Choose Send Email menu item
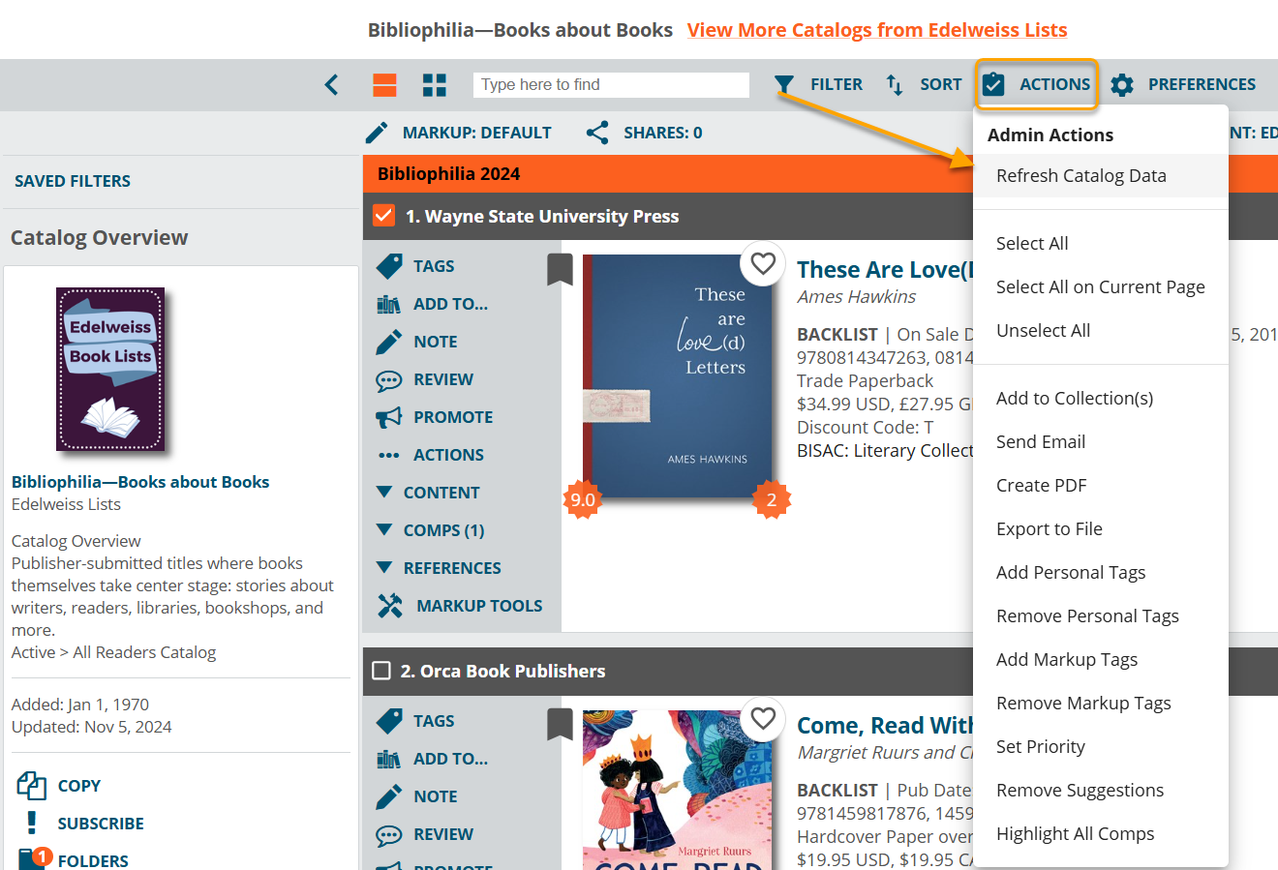 [x=1101, y=442]
